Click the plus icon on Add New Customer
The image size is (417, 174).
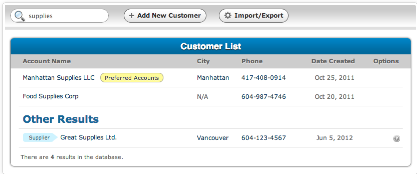[132, 16]
